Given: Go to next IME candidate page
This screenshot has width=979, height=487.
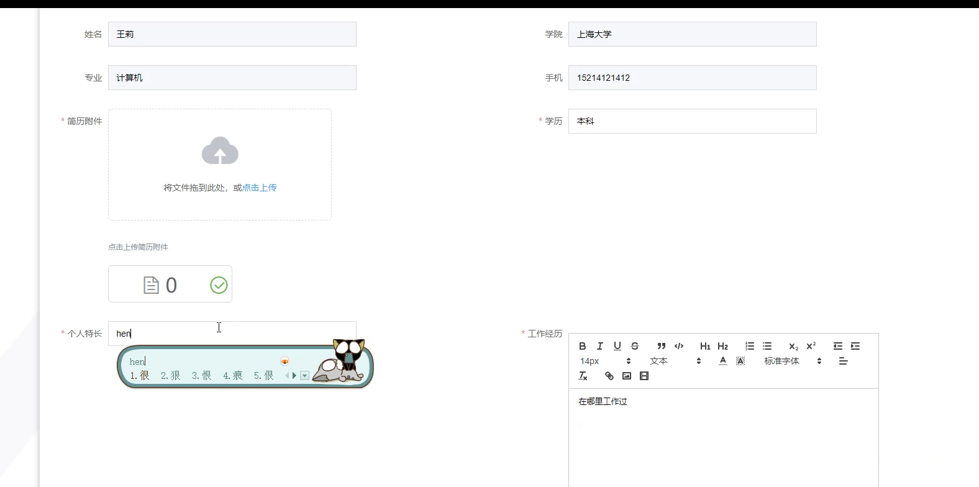Looking at the screenshot, I should [x=294, y=375].
